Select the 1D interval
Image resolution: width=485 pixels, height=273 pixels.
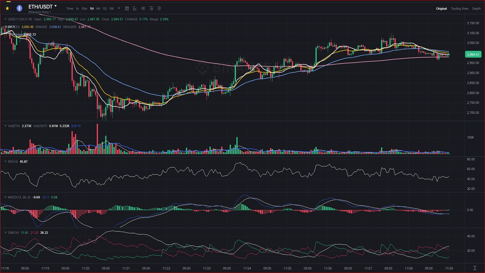click(105, 9)
